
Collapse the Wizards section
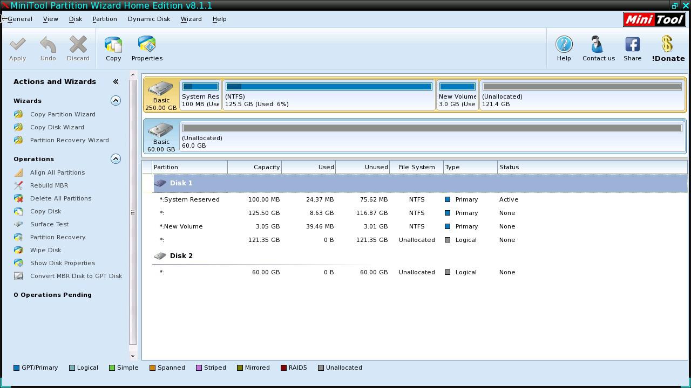(x=116, y=101)
